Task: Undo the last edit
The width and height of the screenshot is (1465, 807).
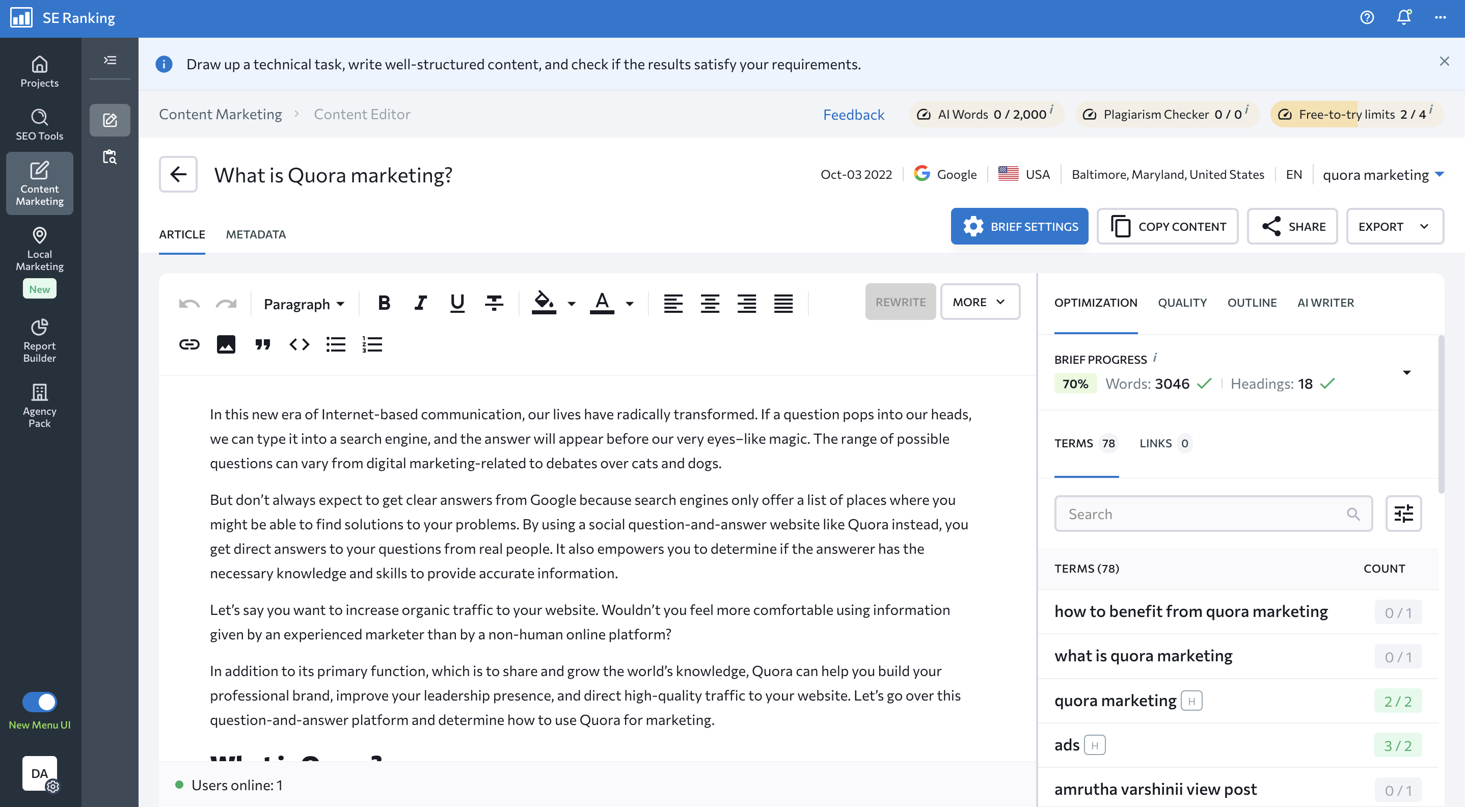Action: click(x=189, y=303)
